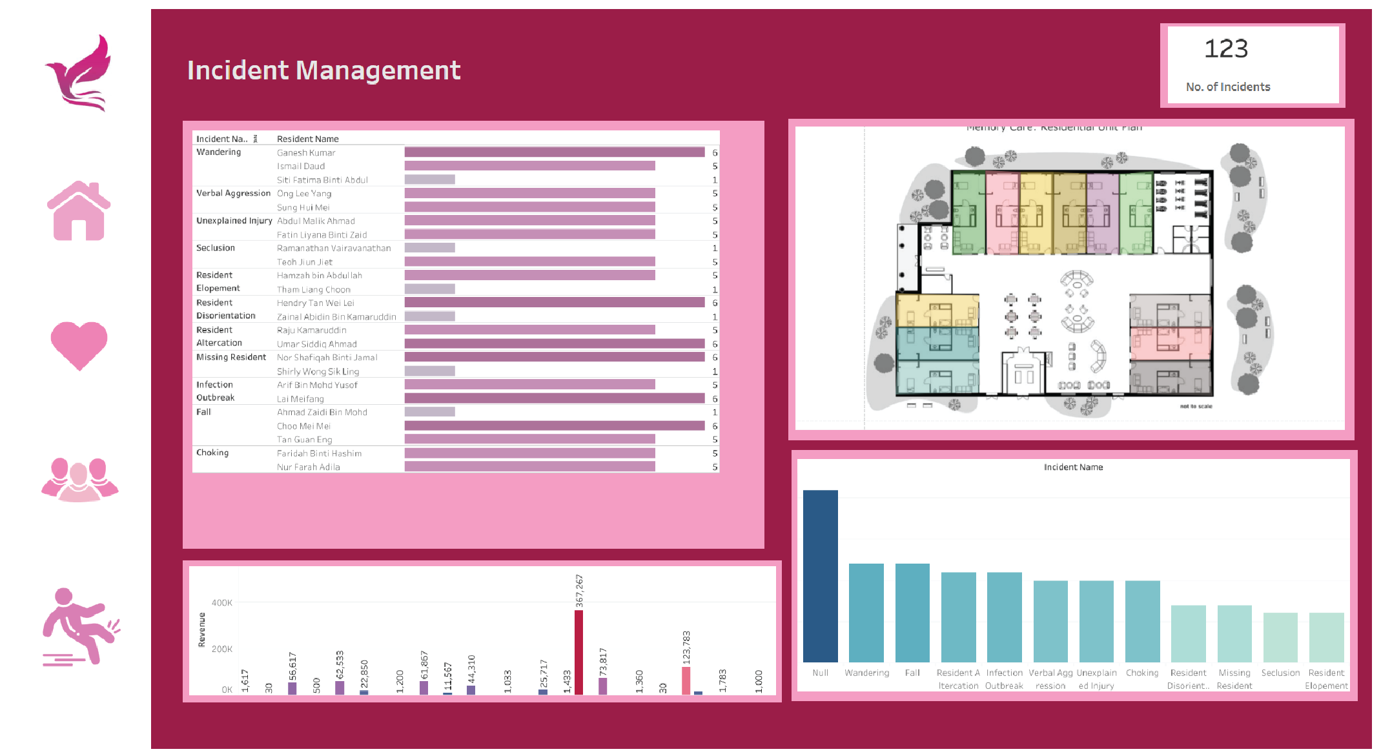The image size is (1381, 756).
Task: Select the Null bar in Incident Name chart
Action: point(820,576)
